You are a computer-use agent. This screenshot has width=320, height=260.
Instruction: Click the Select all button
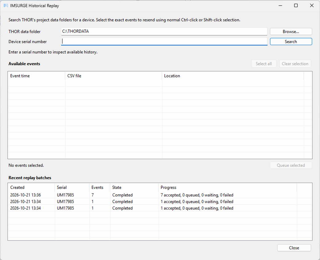click(264, 64)
